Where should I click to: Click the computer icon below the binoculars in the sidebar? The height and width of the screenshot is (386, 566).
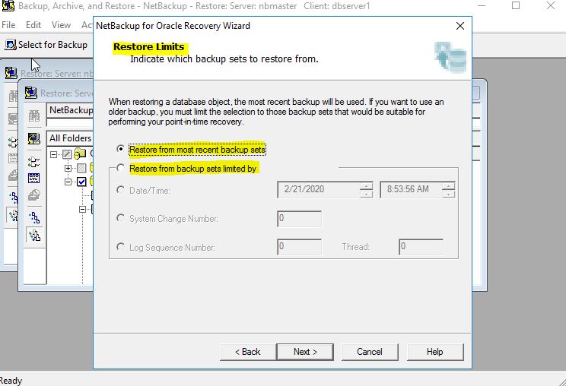[x=34, y=138]
